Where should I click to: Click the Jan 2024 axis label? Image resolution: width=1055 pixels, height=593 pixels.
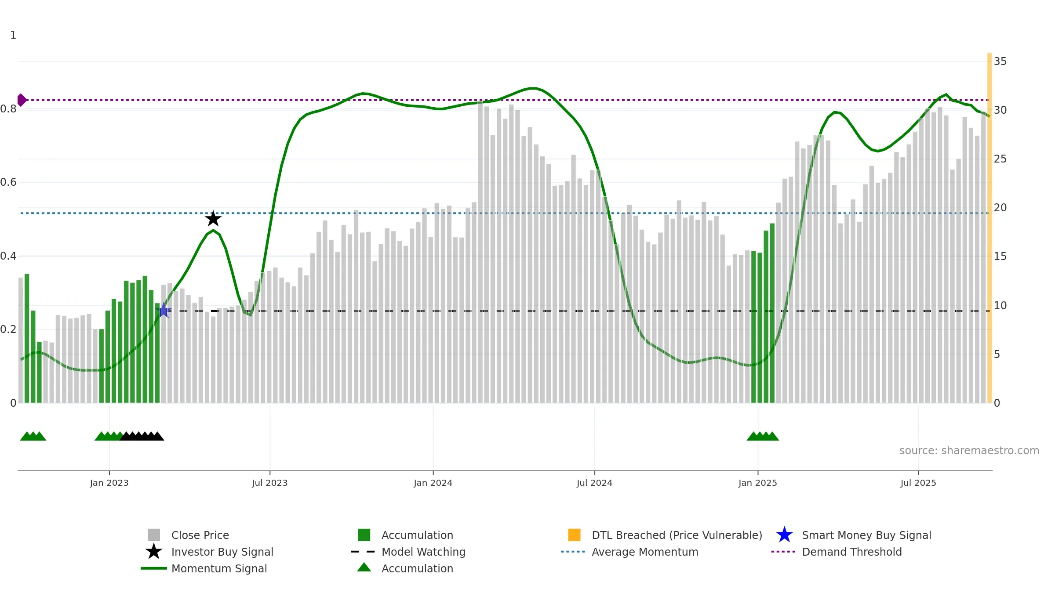433,483
